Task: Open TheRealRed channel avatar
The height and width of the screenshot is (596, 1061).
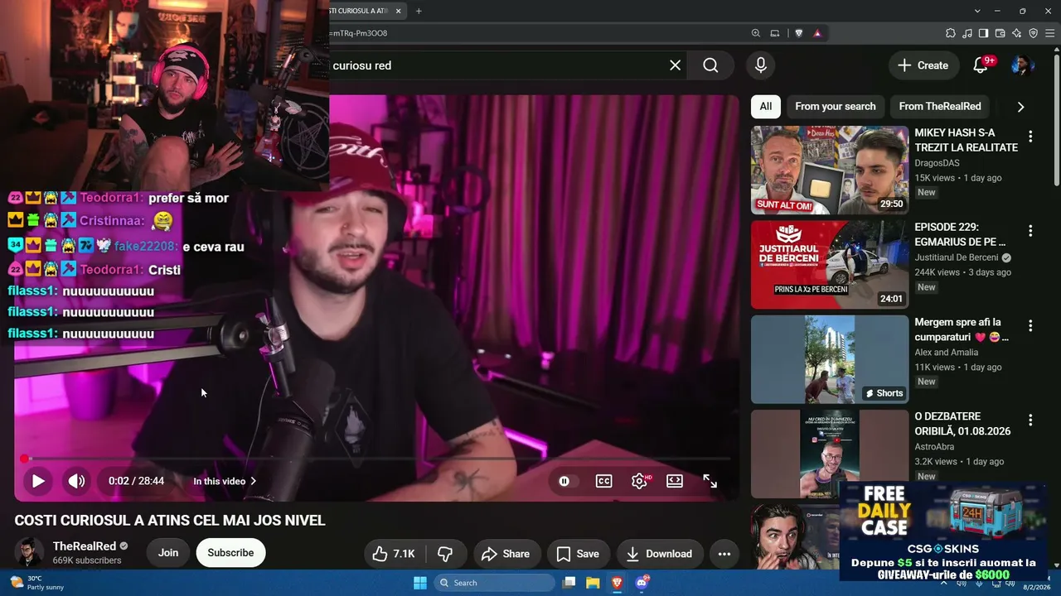Action: pos(29,553)
